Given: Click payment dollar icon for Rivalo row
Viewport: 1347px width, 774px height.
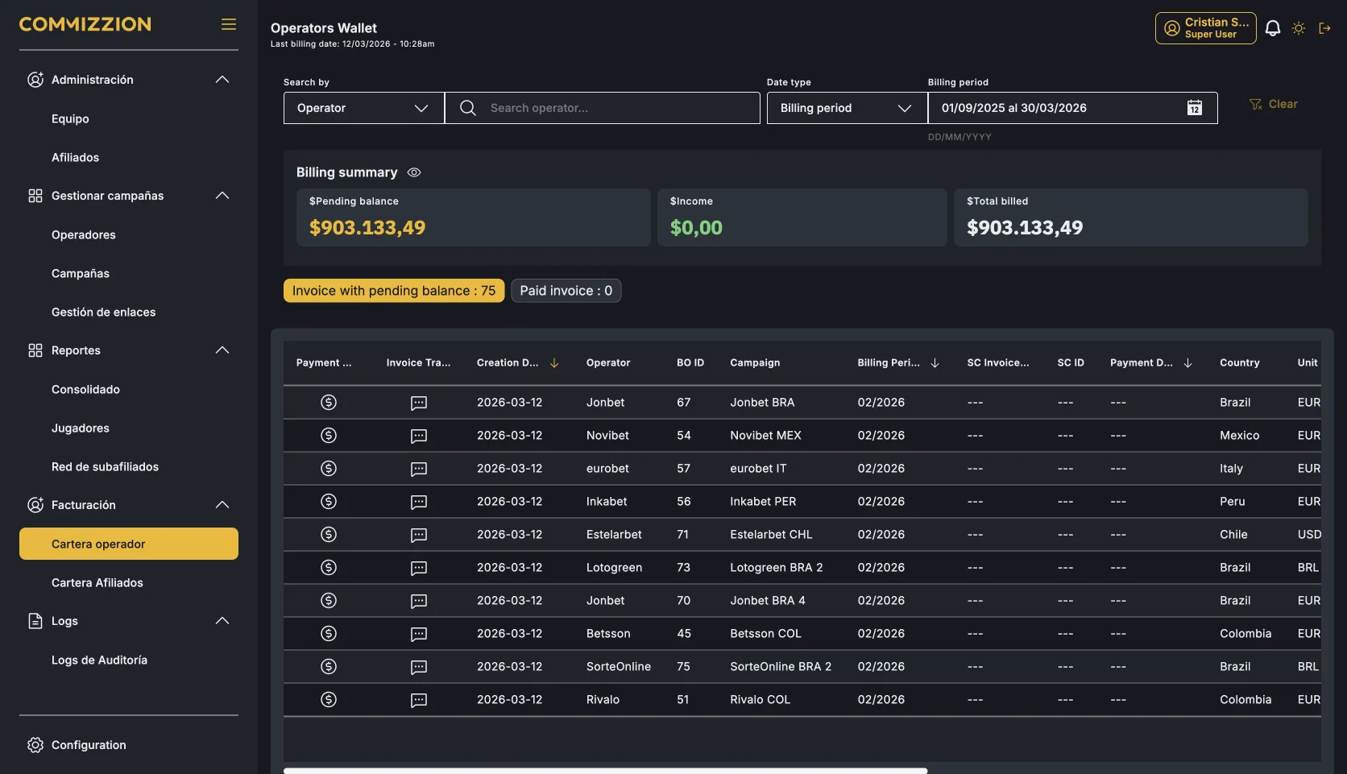Looking at the screenshot, I should (x=329, y=700).
